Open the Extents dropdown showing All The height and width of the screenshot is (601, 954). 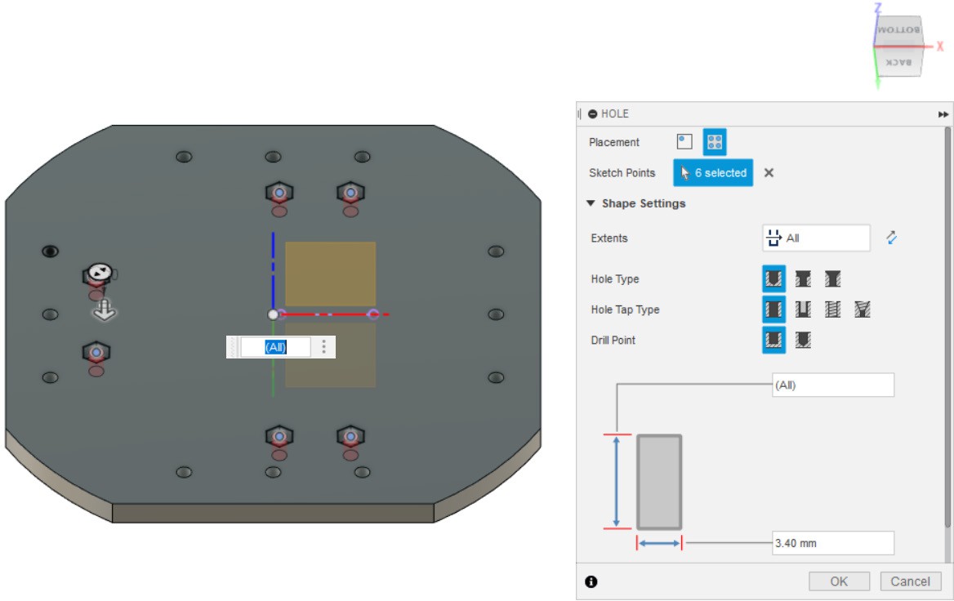816,238
